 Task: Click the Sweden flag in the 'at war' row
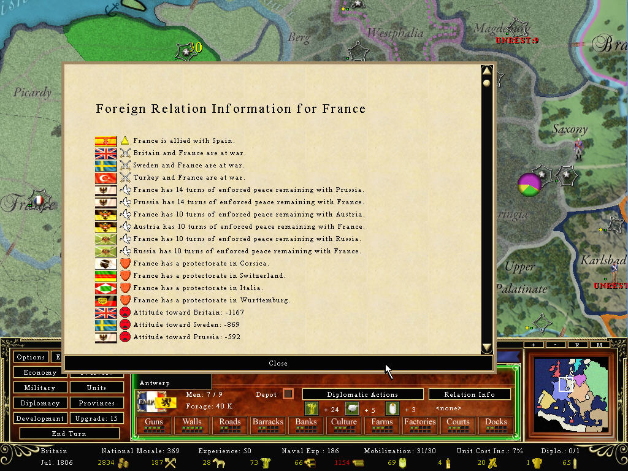[105, 166]
